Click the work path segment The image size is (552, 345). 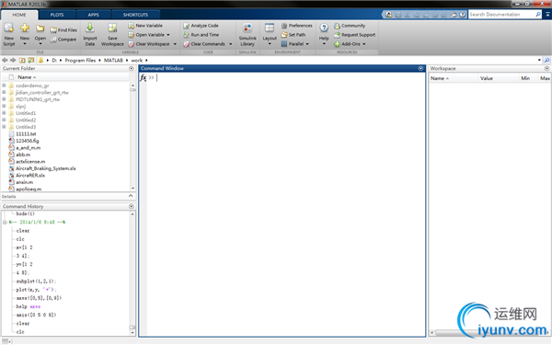(x=136, y=60)
